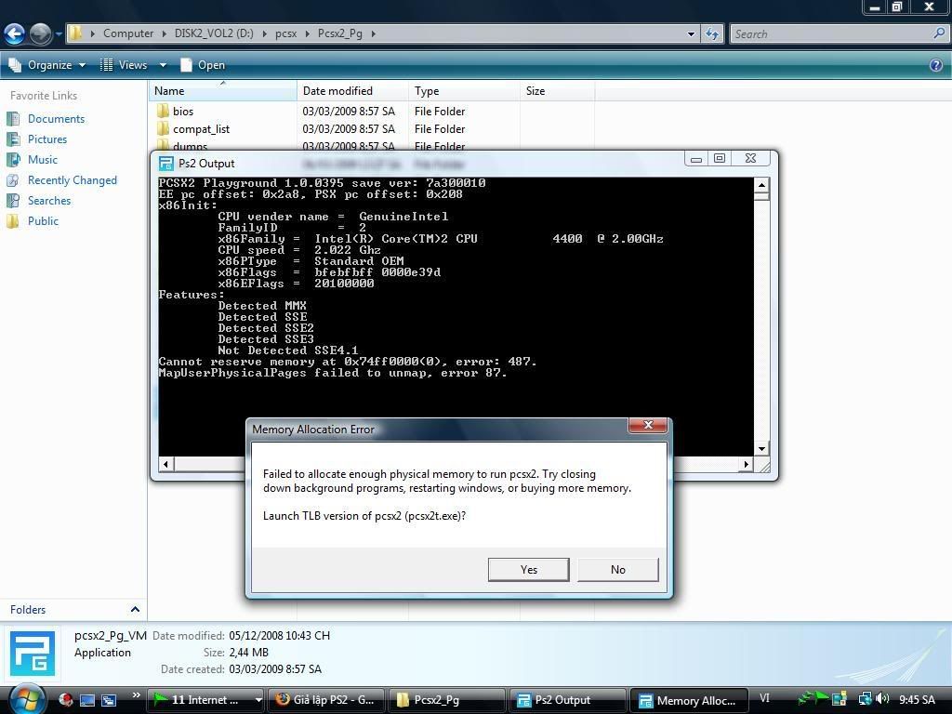Switch to Pcsx2_Pg taskbar button
The image size is (952, 714).
point(447,700)
